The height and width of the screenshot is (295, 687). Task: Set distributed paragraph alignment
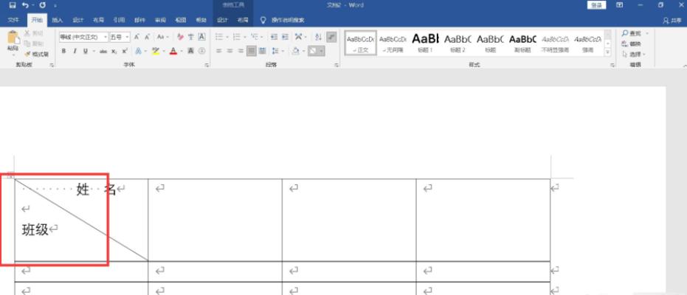(x=263, y=51)
